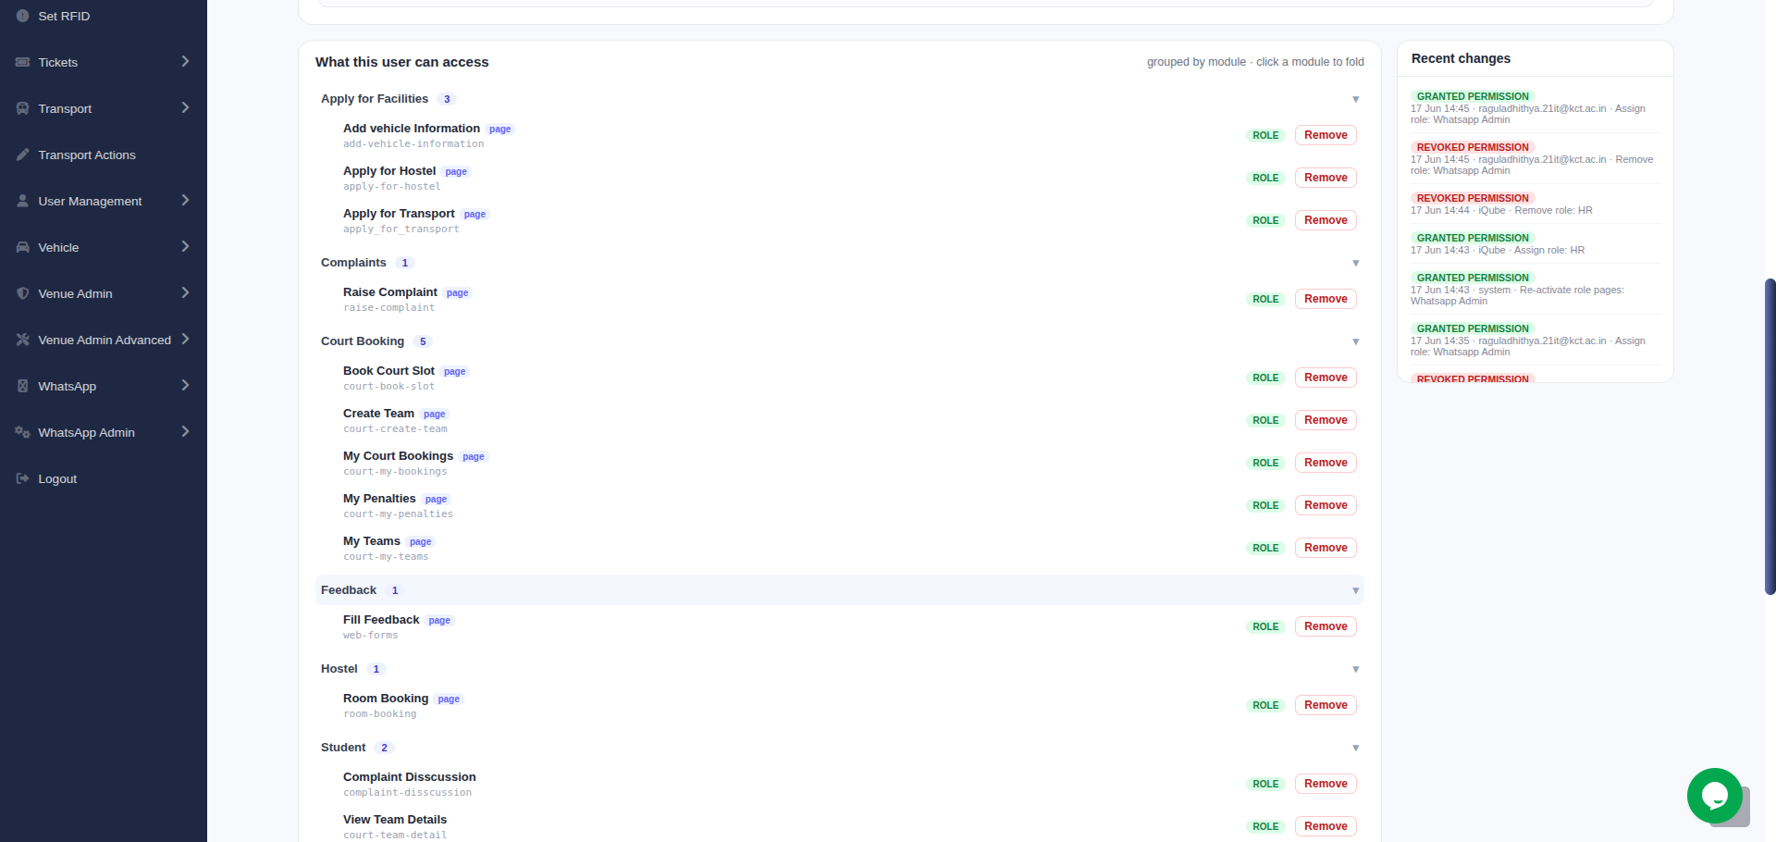Click the Transport Actions pencil icon
Image resolution: width=1776 pixels, height=842 pixels.
pos(22,155)
